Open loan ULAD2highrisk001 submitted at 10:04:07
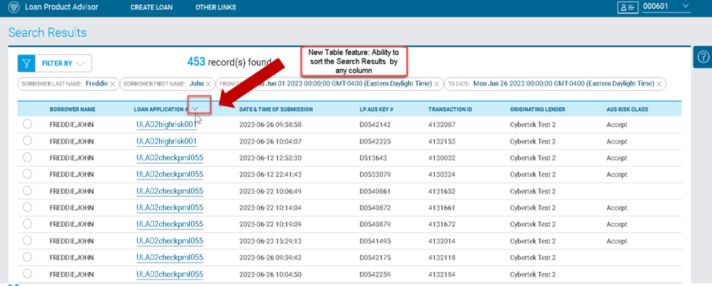 (x=166, y=141)
